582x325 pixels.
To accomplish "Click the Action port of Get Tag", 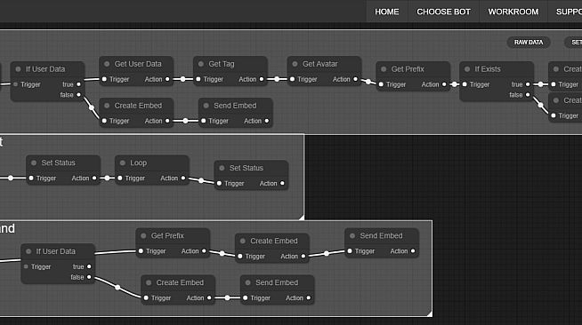I will [x=262, y=79].
